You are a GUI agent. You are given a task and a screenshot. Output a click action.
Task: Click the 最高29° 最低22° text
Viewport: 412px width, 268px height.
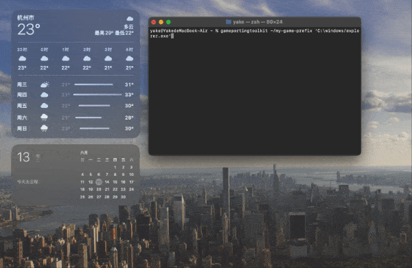pyautogui.click(x=114, y=33)
